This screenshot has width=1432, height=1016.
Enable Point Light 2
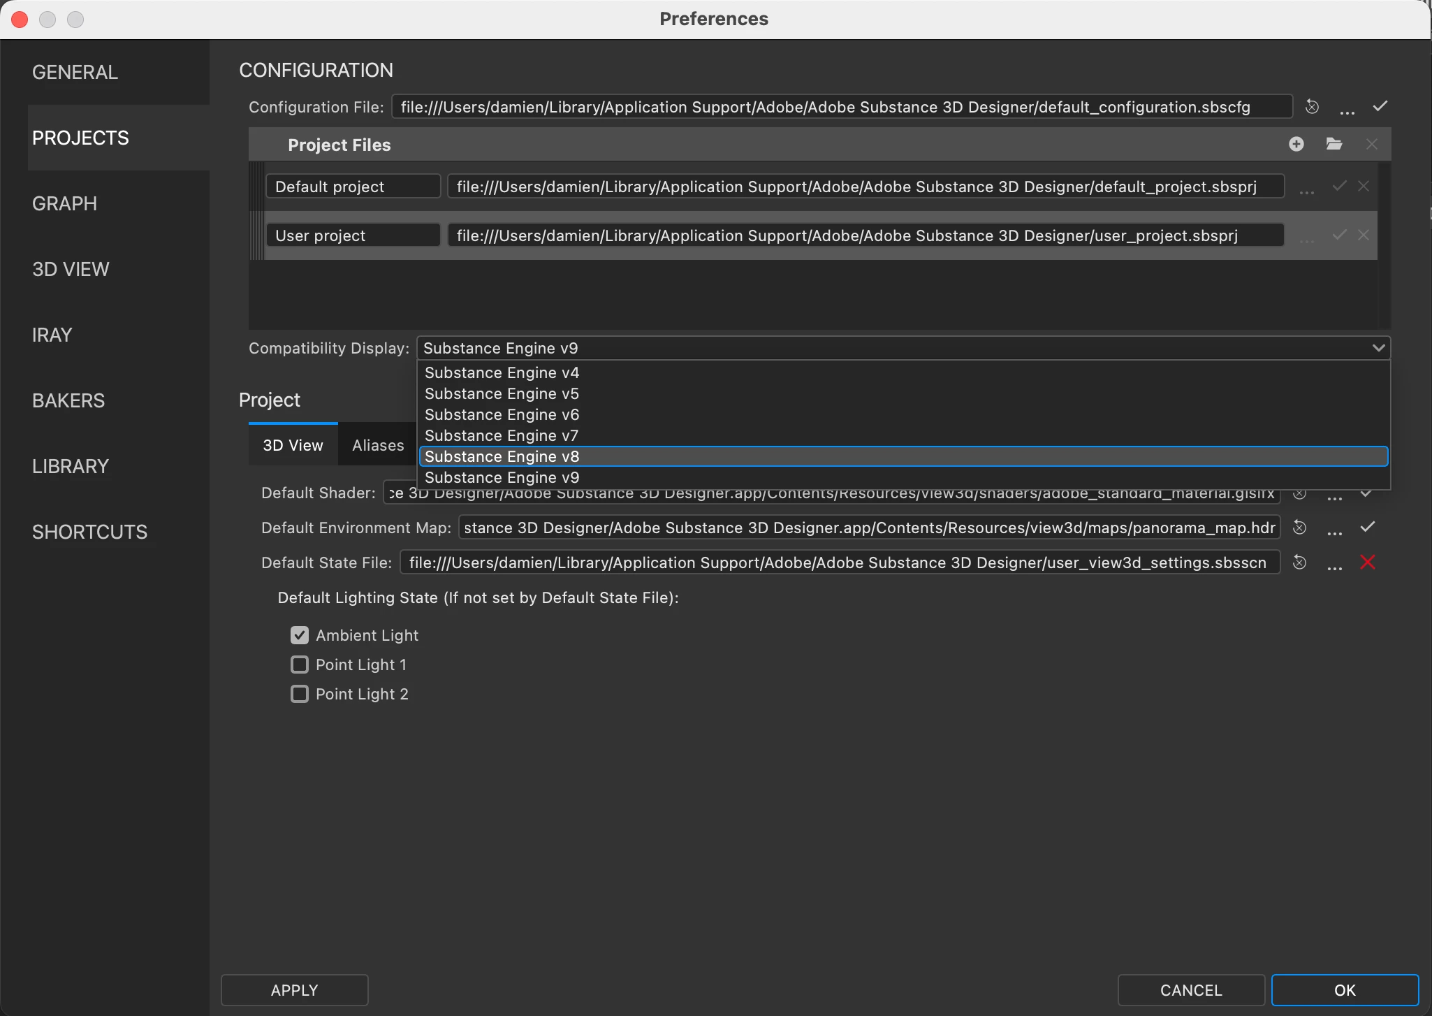300,694
